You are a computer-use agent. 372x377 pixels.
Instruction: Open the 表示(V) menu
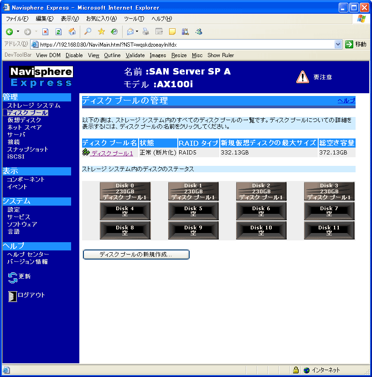point(69,19)
